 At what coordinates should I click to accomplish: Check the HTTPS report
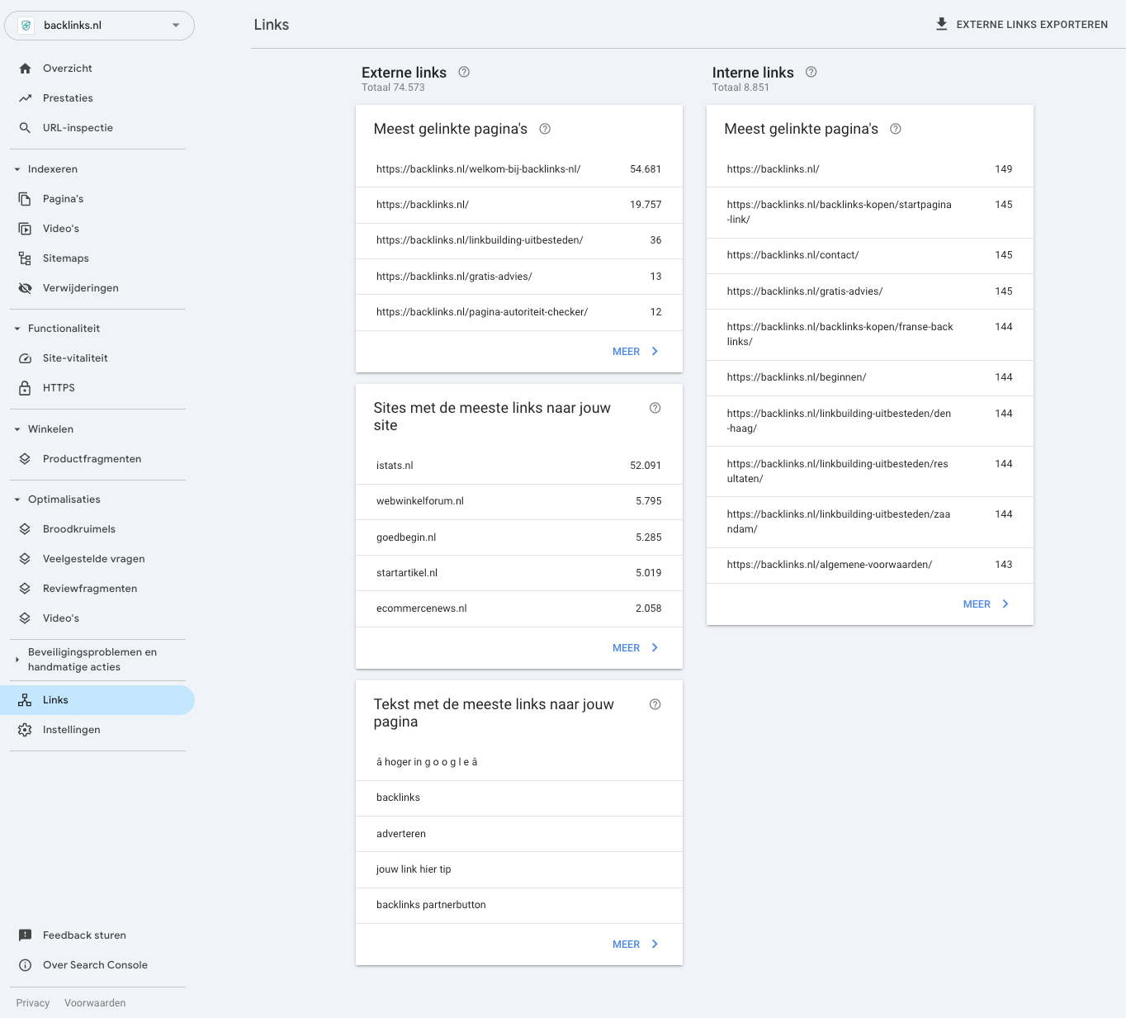(59, 387)
